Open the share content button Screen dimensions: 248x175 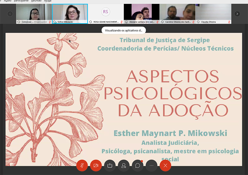pos(110,165)
